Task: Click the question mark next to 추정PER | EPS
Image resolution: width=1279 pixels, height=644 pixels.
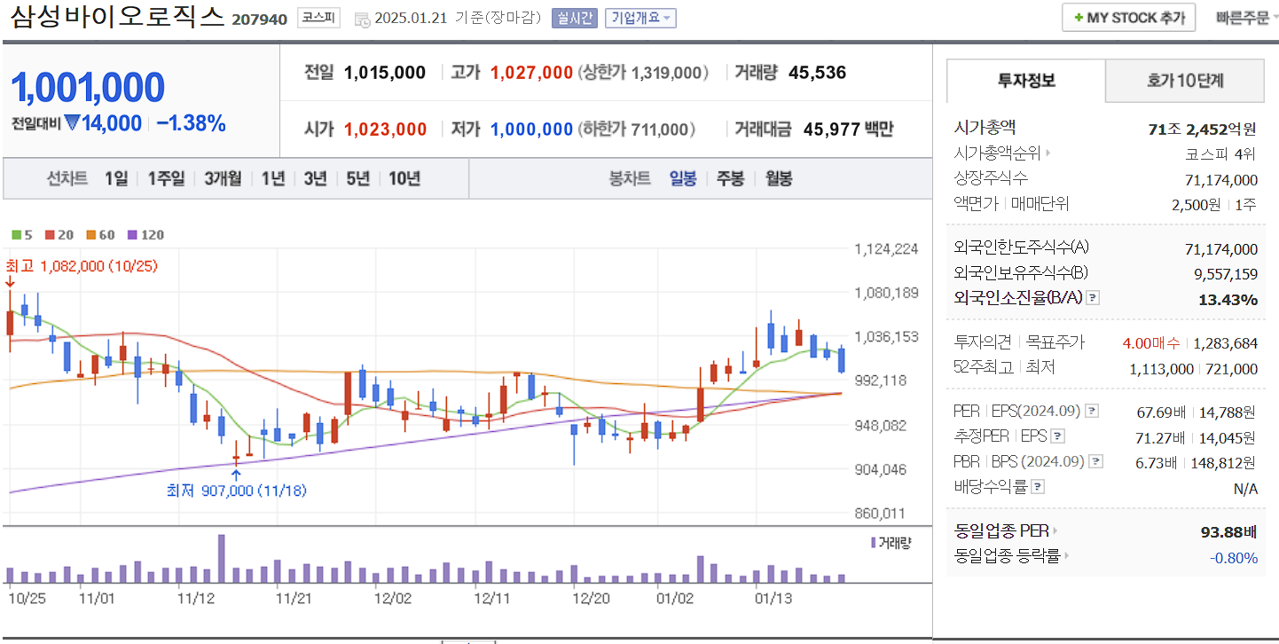Action: pyautogui.click(x=1057, y=436)
